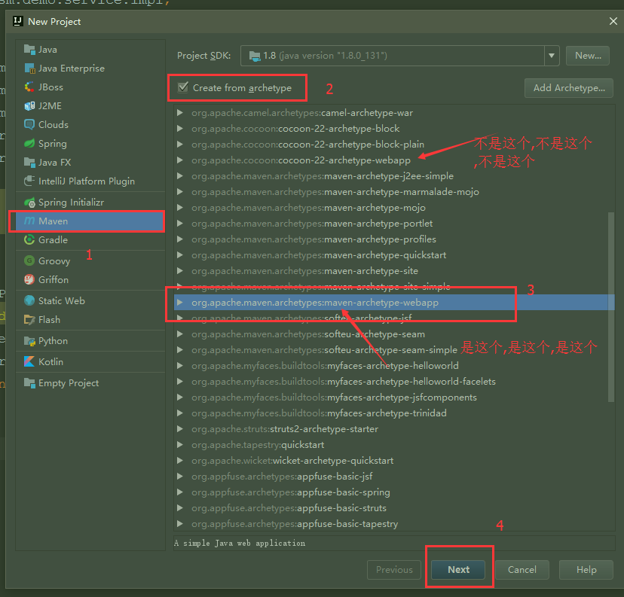Click the IntelliJ logo in the title bar

click(x=18, y=21)
